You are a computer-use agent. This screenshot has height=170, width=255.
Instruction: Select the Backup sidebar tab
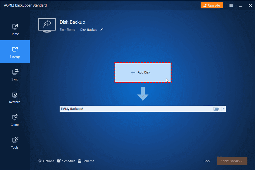pyautogui.click(x=15, y=52)
